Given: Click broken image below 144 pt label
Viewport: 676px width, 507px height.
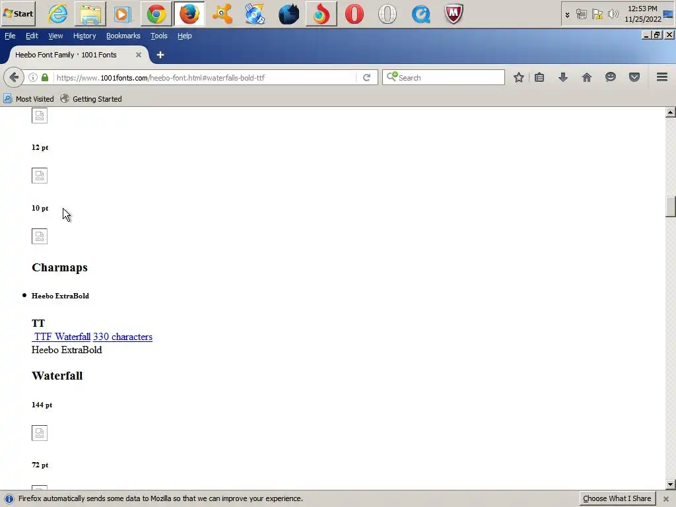Looking at the screenshot, I should click(40, 433).
